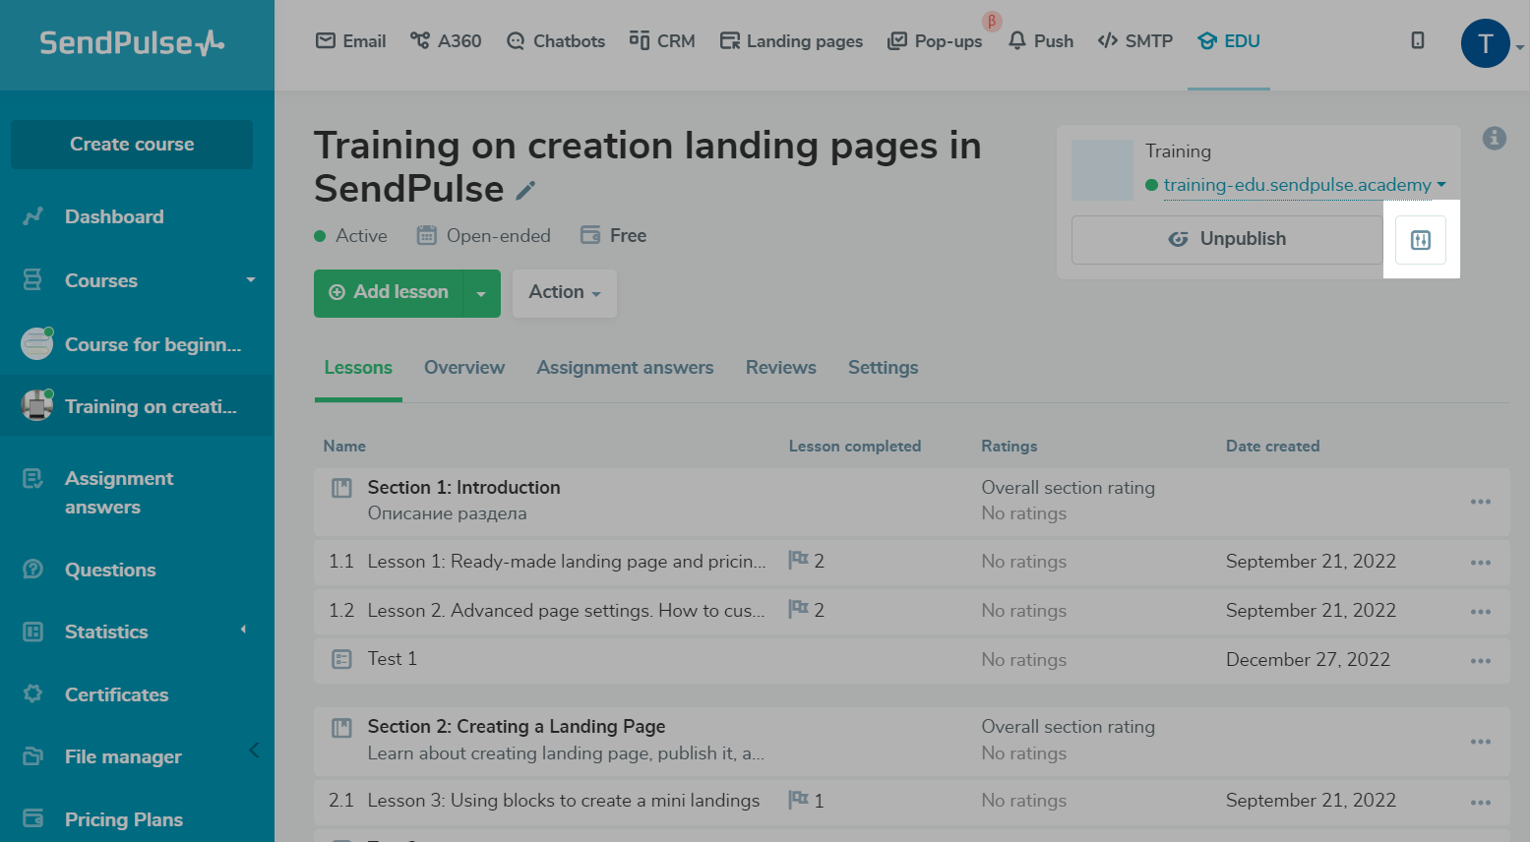
Task: Click the Certificates badge icon in sidebar
Action: pos(33,694)
